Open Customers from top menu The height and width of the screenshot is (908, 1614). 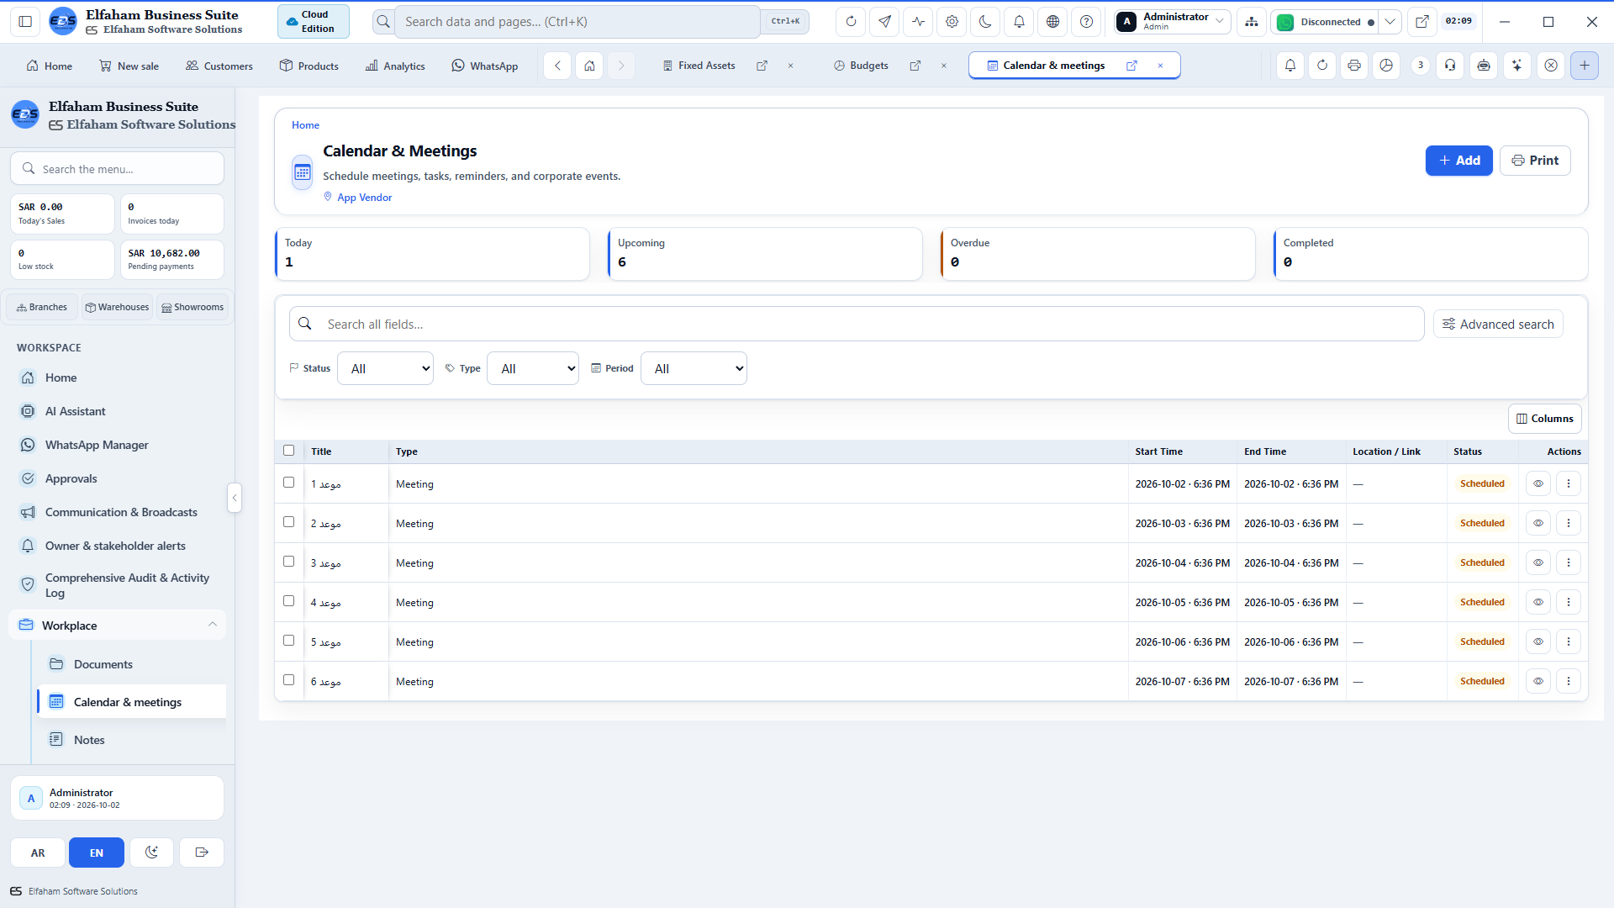219,66
